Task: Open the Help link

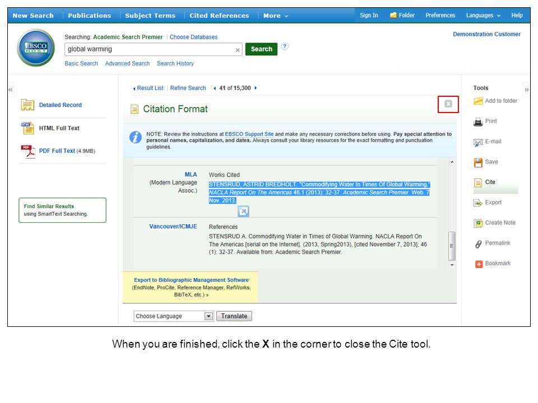Action: point(517,16)
